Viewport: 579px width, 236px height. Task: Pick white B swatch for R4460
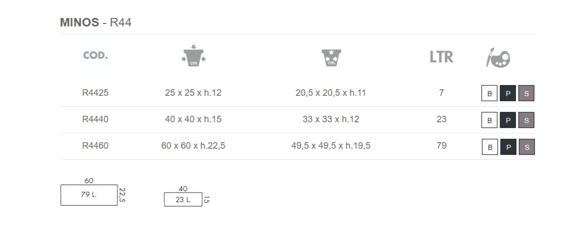[x=490, y=147]
